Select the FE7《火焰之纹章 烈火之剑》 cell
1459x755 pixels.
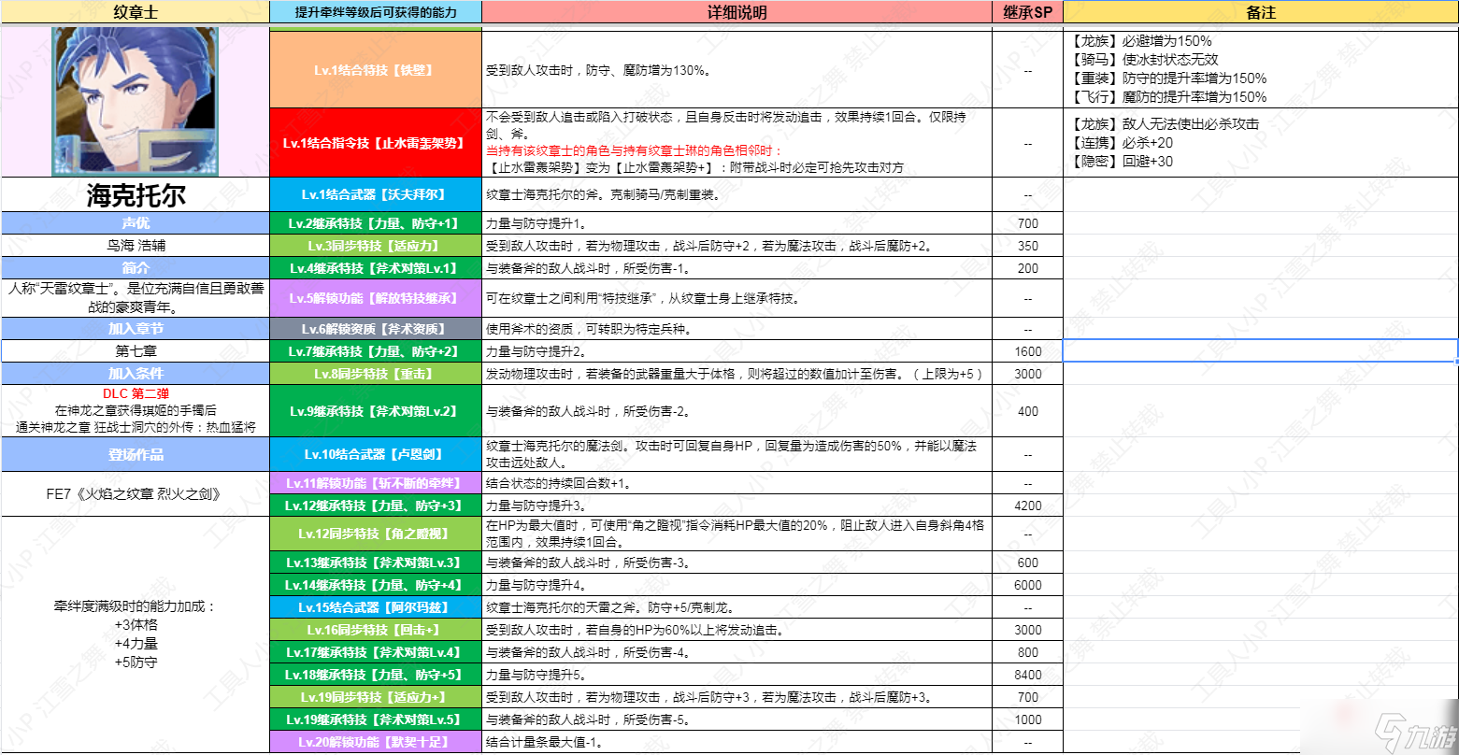pos(136,494)
